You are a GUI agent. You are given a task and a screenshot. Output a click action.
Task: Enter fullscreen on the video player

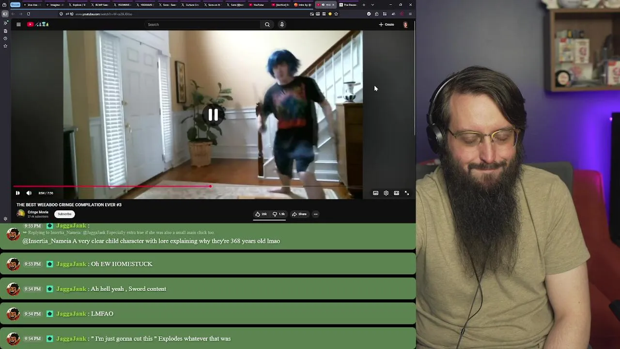point(407,193)
